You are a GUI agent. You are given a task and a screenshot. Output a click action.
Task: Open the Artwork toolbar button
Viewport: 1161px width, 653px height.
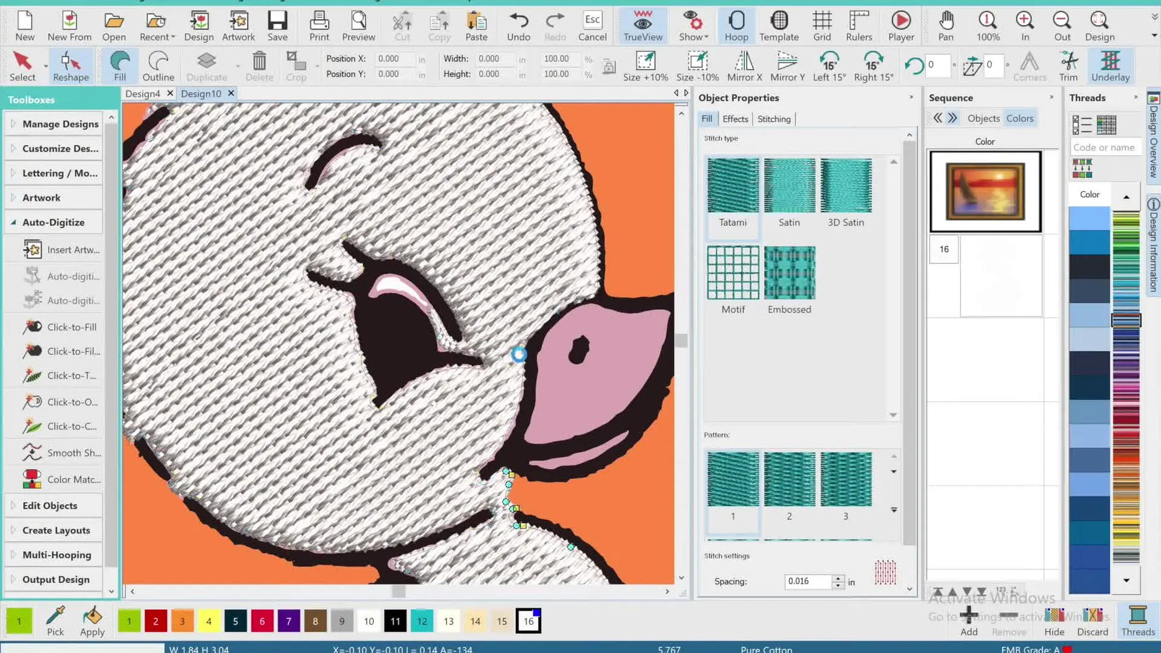pos(238,26)
